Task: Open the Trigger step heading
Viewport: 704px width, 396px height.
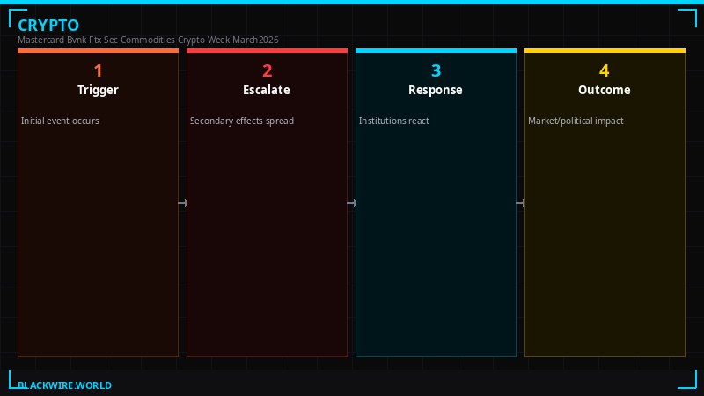Action: [x=98, y=90]
